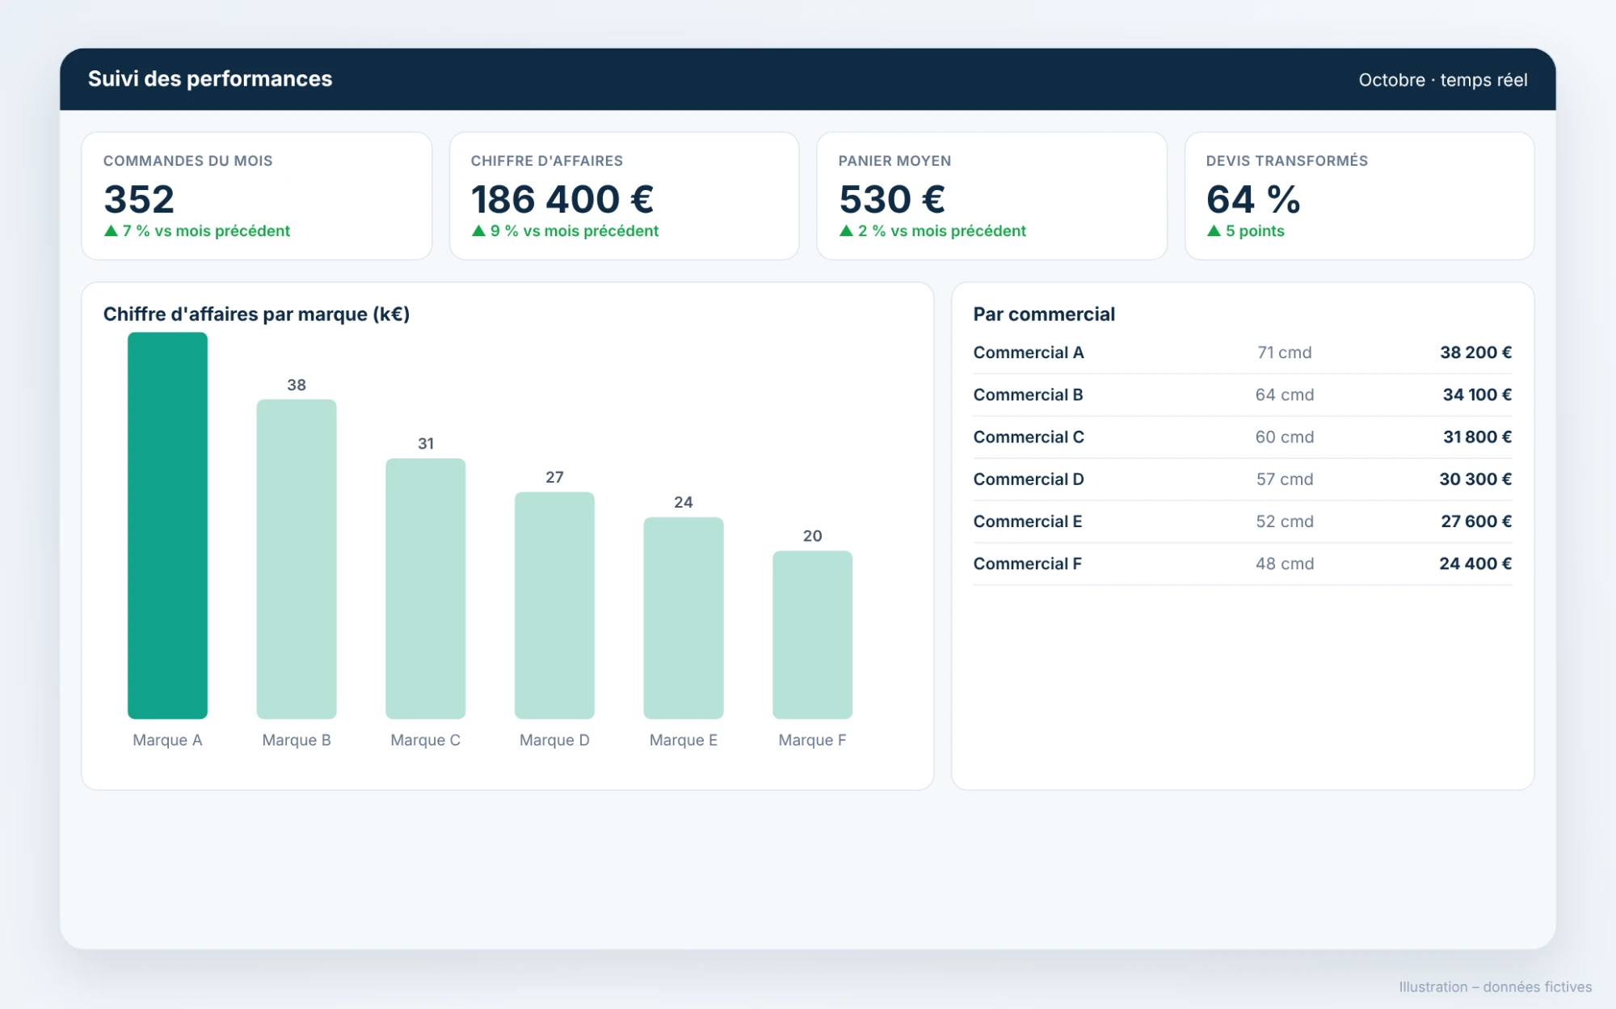Click '7 % vs mois précédent' trend
This screenshot has width=1616, height=1009.
[x=197, y=231]
